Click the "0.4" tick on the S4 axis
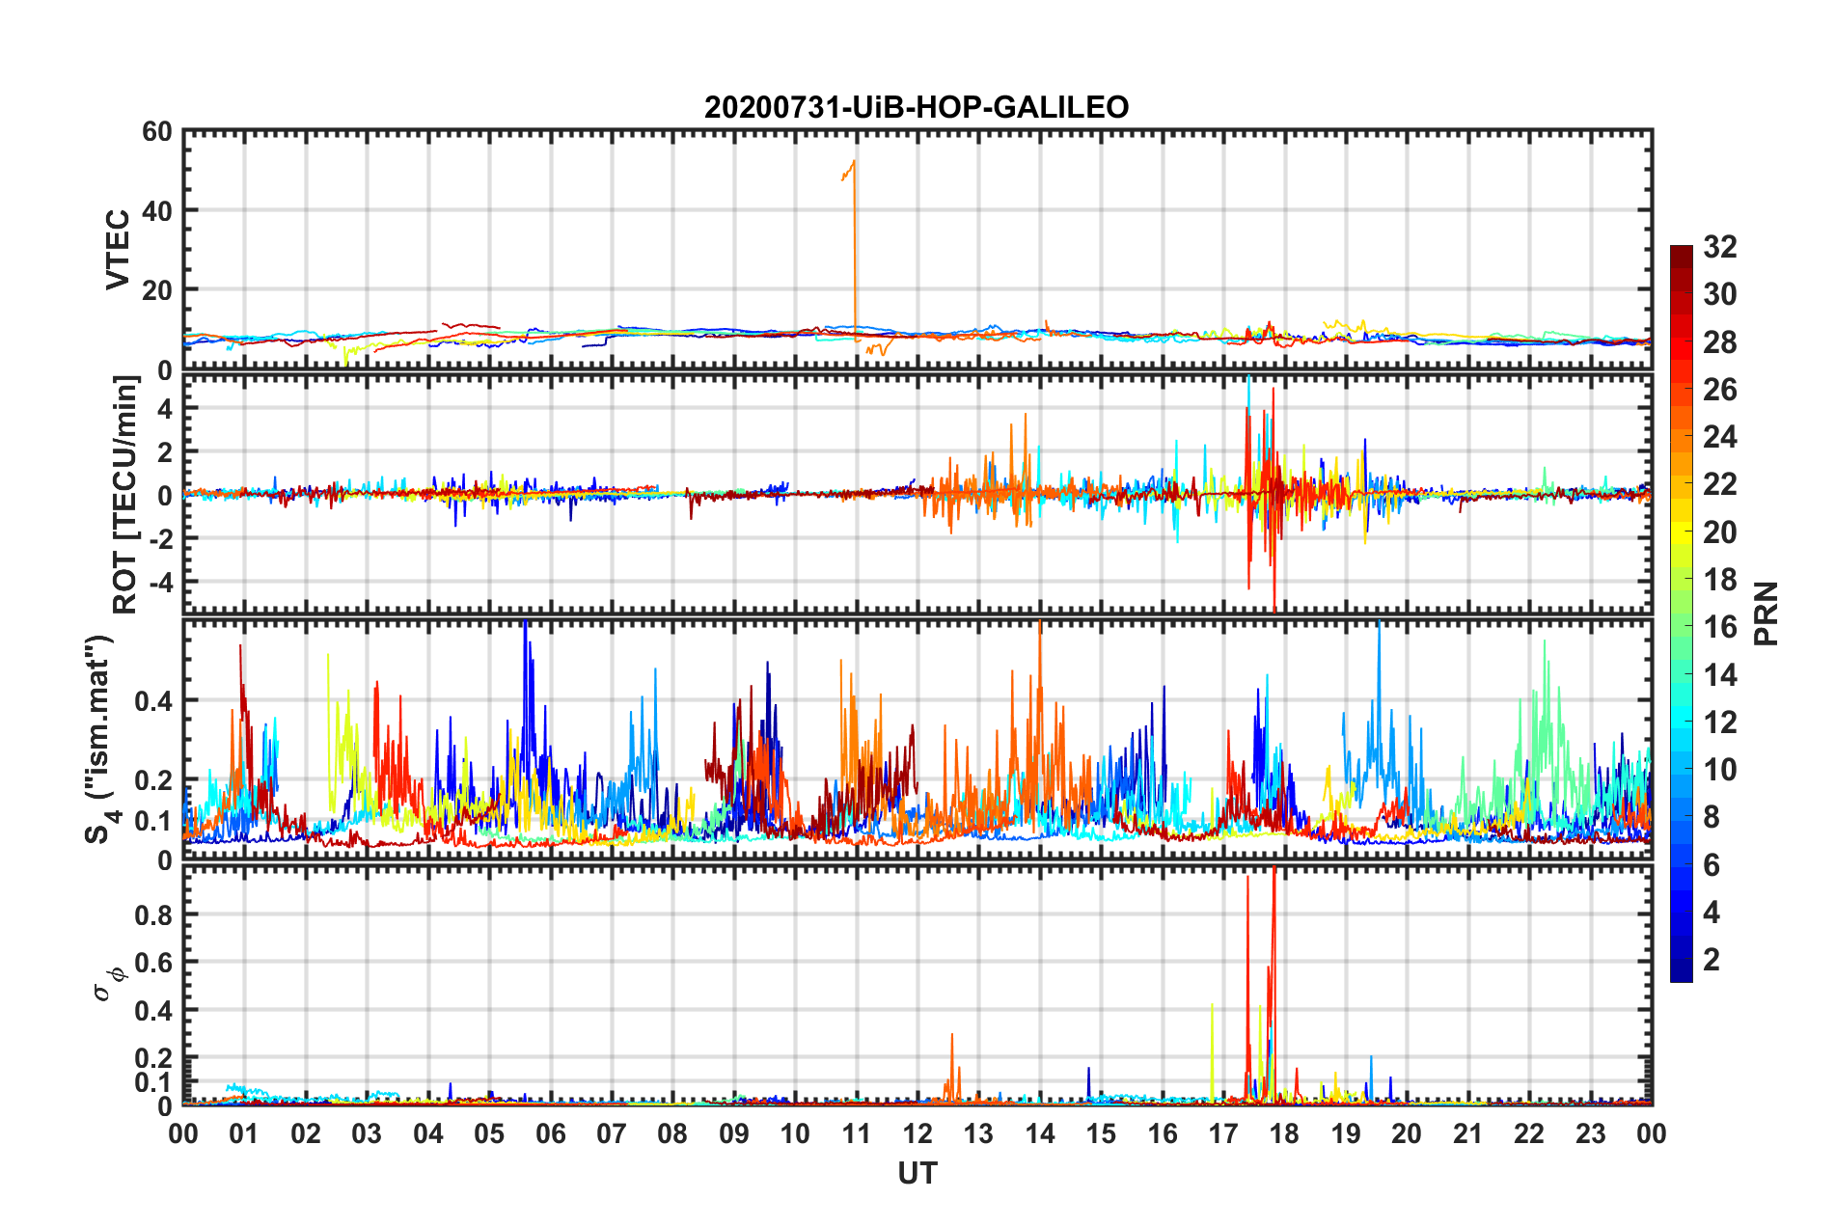1835x1227 pixels. click(x=153, y=700)
